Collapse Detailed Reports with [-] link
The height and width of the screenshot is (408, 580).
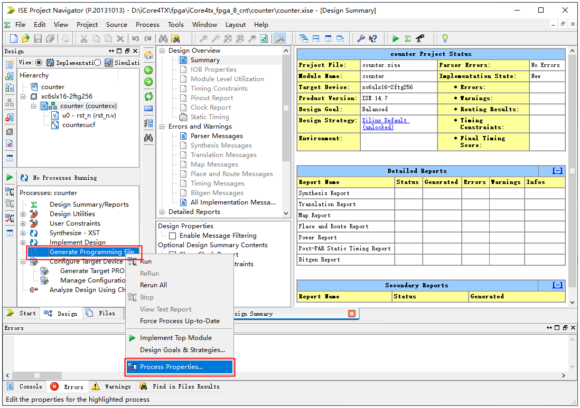[557, 171]
